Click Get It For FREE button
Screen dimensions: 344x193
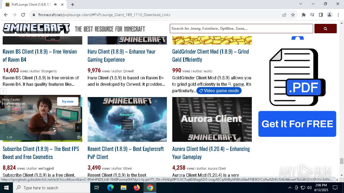tap(297, 124)
